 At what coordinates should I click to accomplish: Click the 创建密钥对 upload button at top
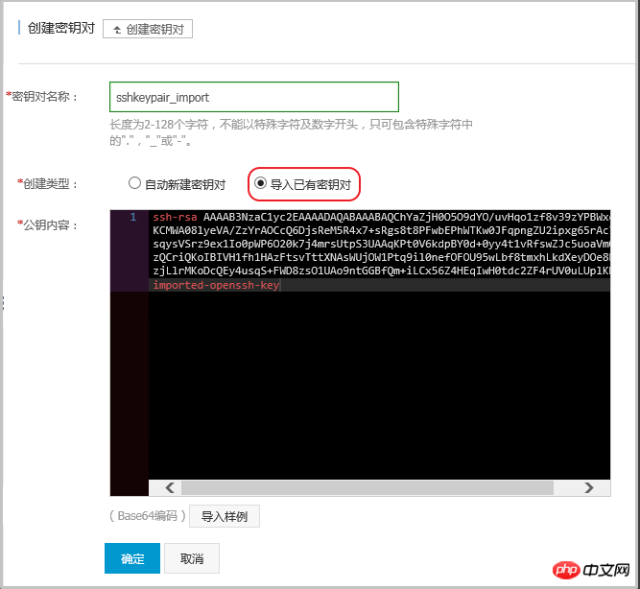[148, 29]
